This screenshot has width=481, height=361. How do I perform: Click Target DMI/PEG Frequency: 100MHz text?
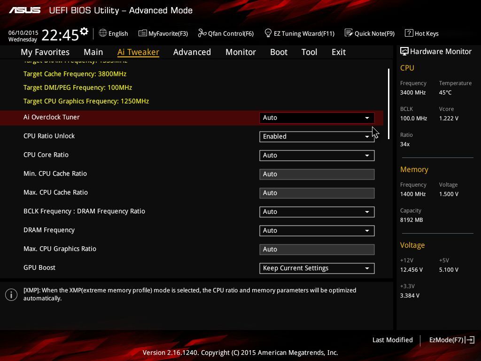coord(78,87)
